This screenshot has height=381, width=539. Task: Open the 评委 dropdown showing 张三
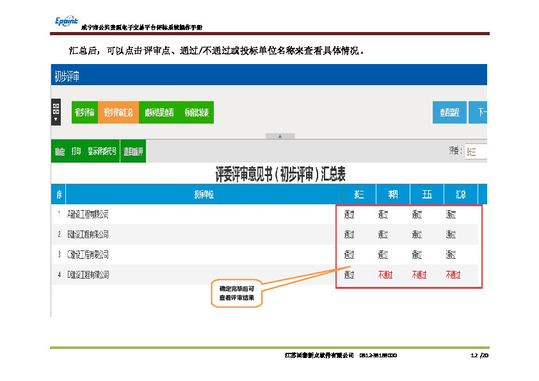(x=476, y=152)
